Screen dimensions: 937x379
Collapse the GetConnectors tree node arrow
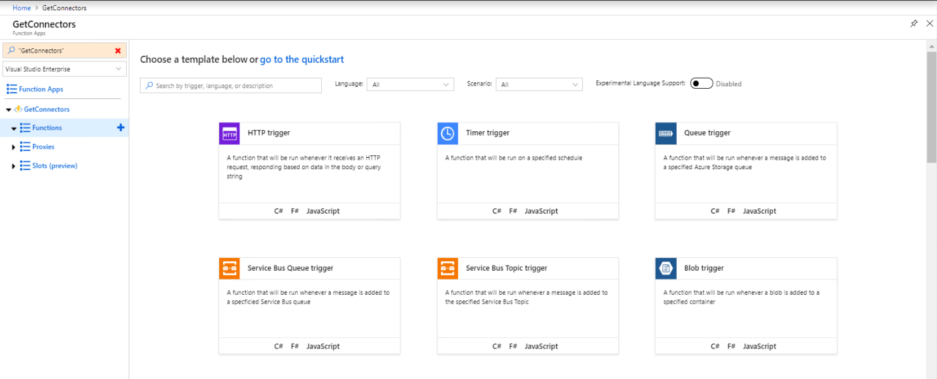8,110
